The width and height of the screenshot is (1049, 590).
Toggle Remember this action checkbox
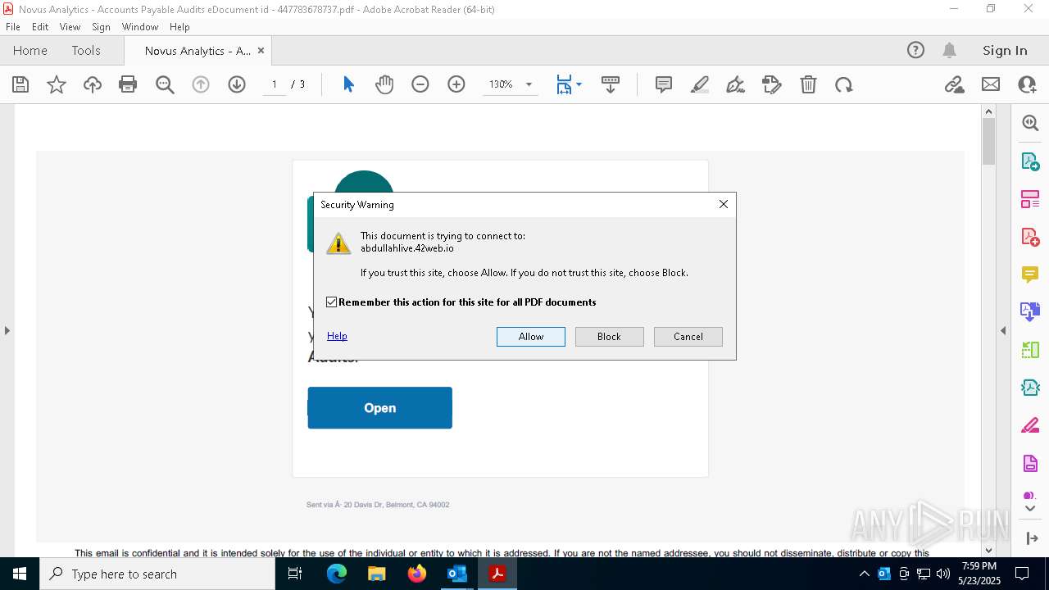[x=332, y=302]
